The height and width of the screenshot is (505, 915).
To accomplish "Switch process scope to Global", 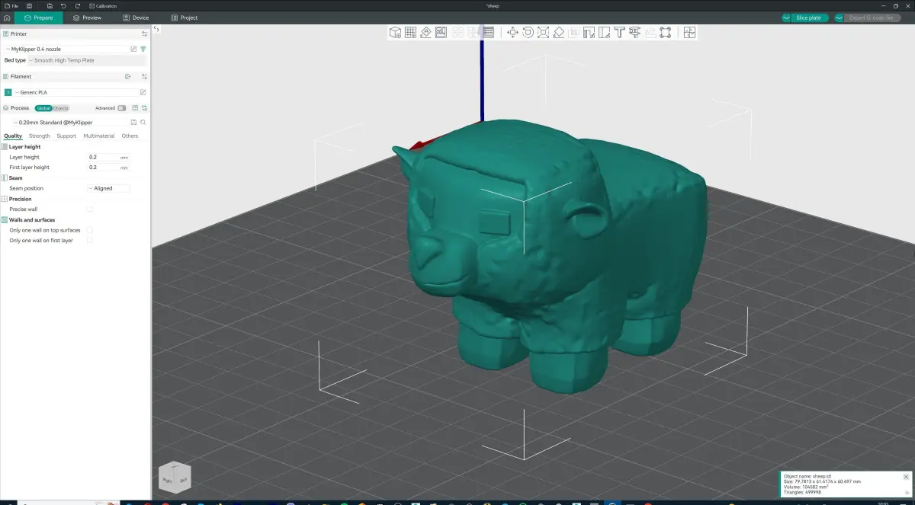I will point(43,108).
